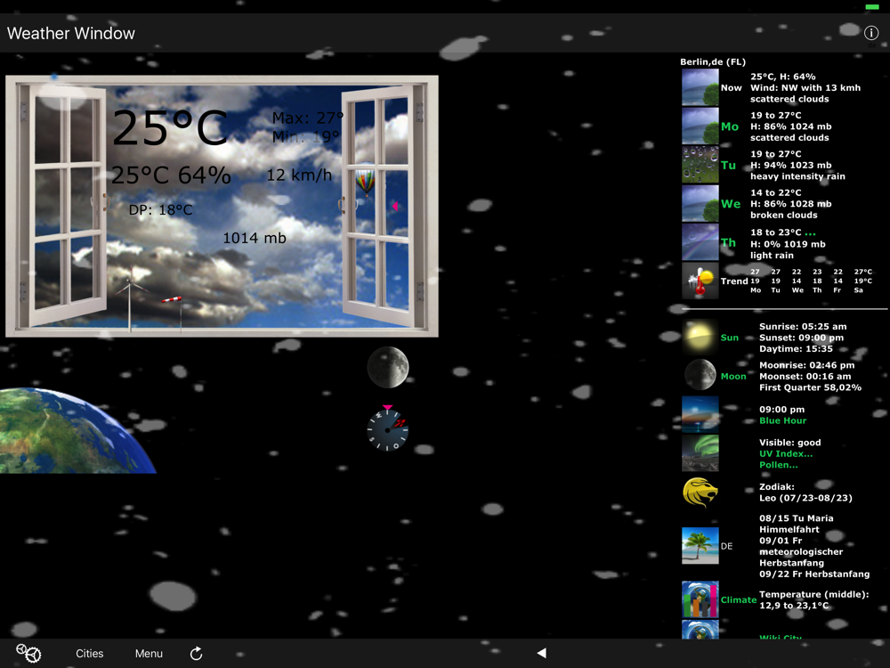The width and height of the screenshot is (890, 668).
Task: Open the UV Index link
Action: coord(786,453)
